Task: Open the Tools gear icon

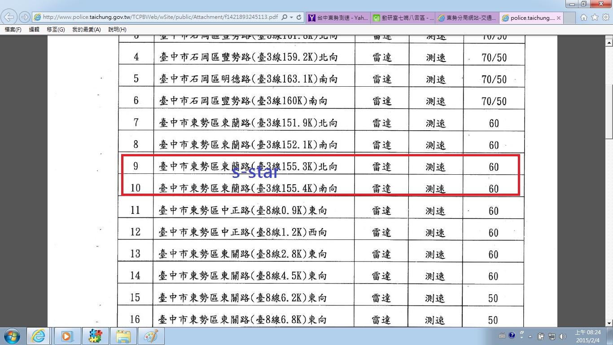Action: click(605, 18)
